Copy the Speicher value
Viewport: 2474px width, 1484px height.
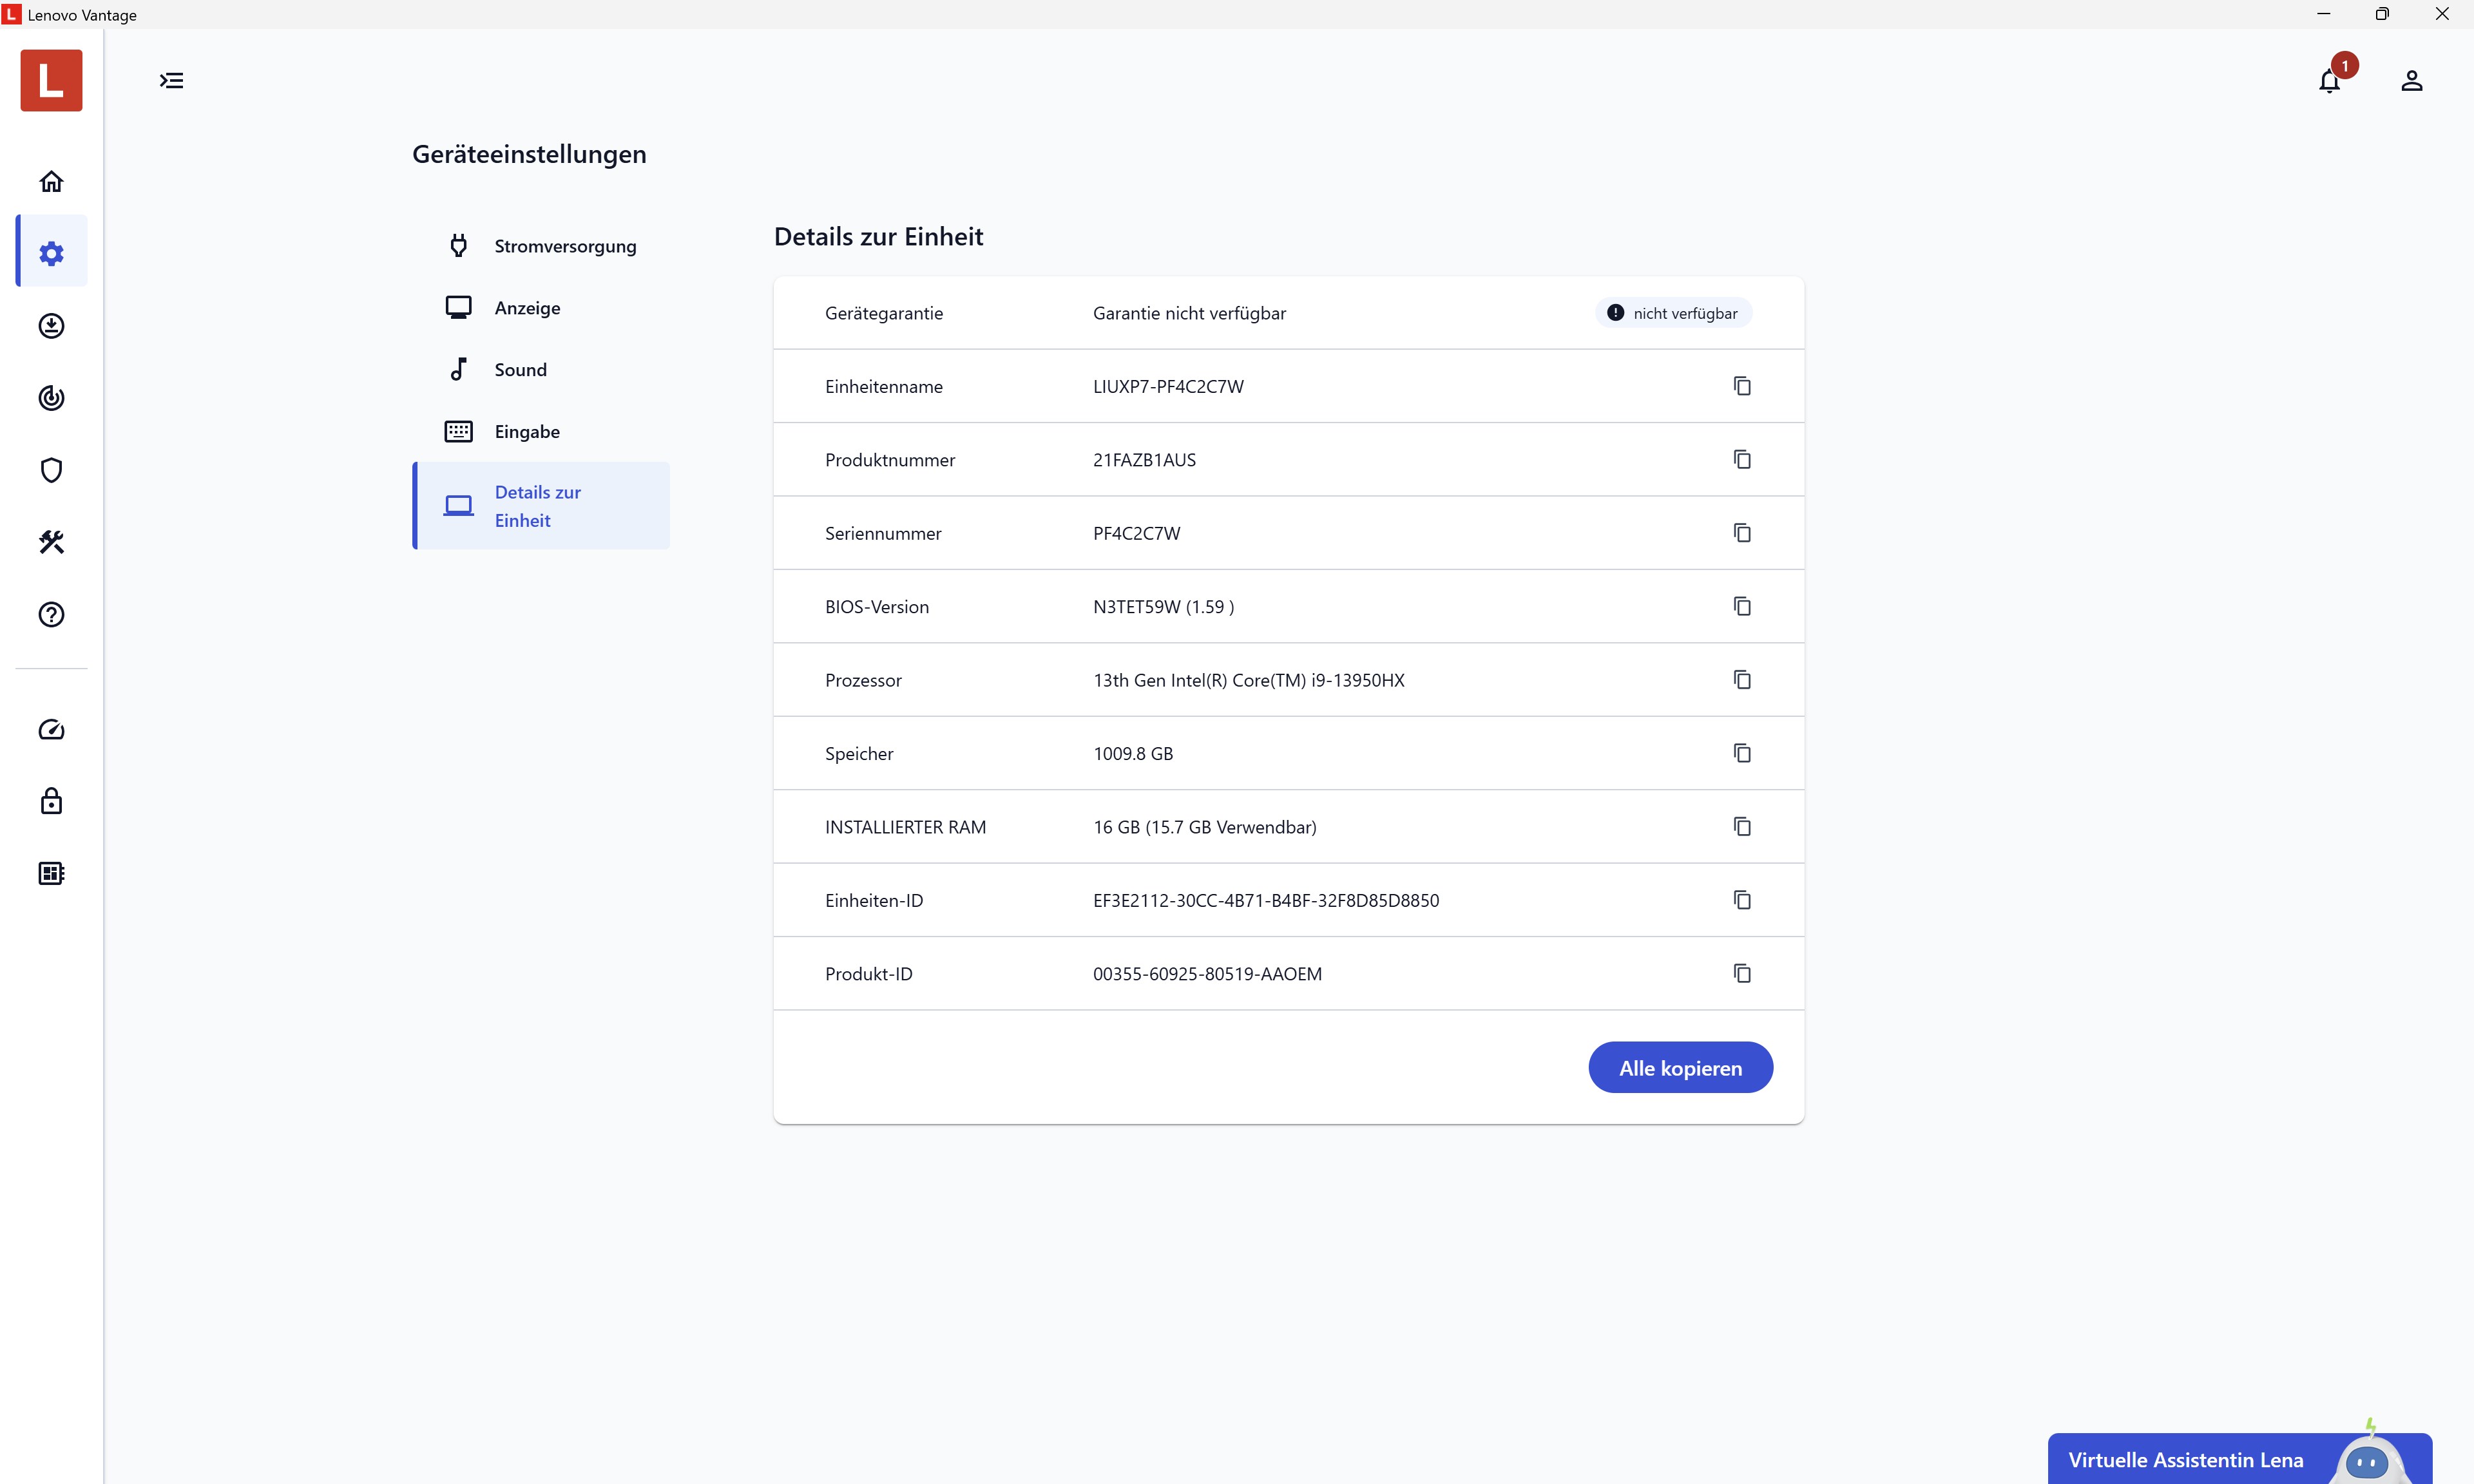[x=1742, y=753]
